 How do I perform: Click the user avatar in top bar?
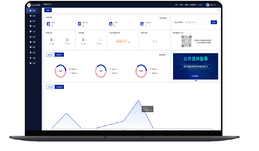pos(208,5)
